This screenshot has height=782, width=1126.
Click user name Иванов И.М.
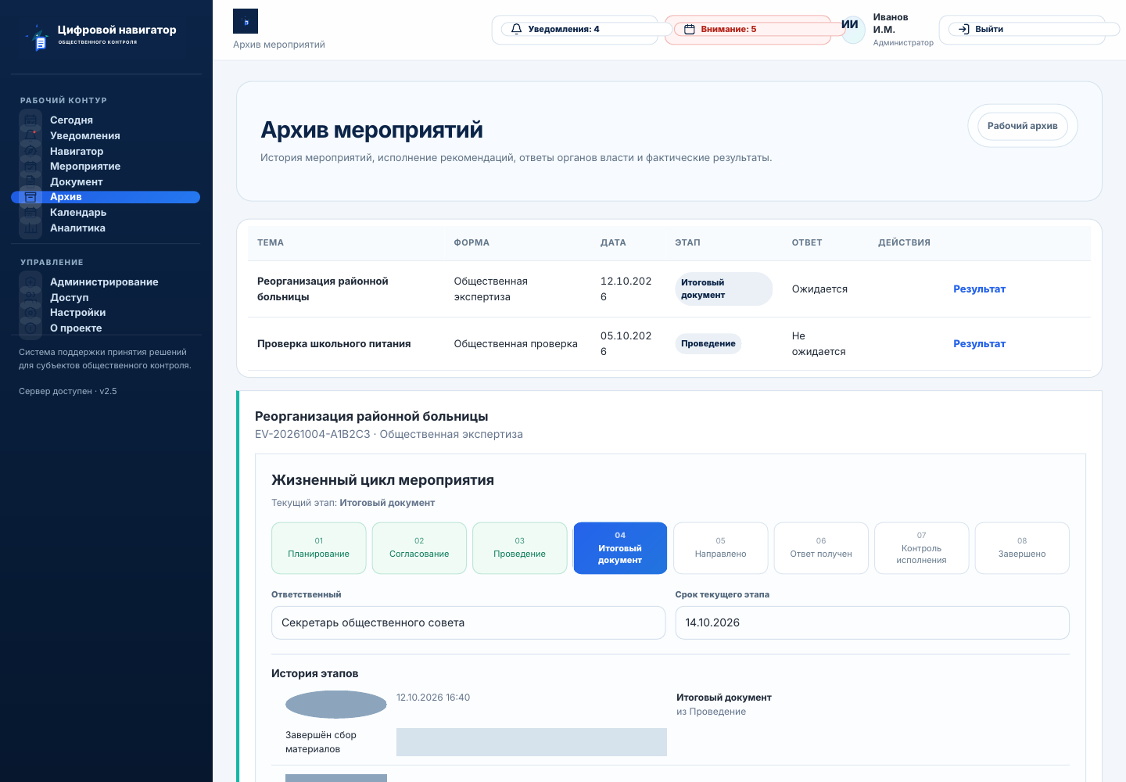click(891, 23)
